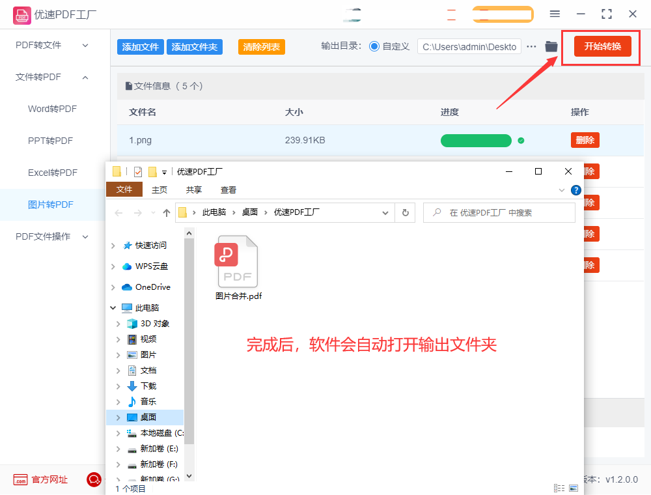
Task: Delete the 1.png row with 删除
Action: (585, 141)
